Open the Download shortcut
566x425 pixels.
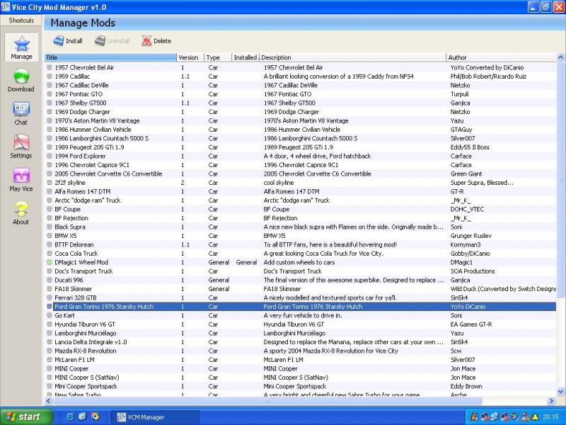pos(21,81)
